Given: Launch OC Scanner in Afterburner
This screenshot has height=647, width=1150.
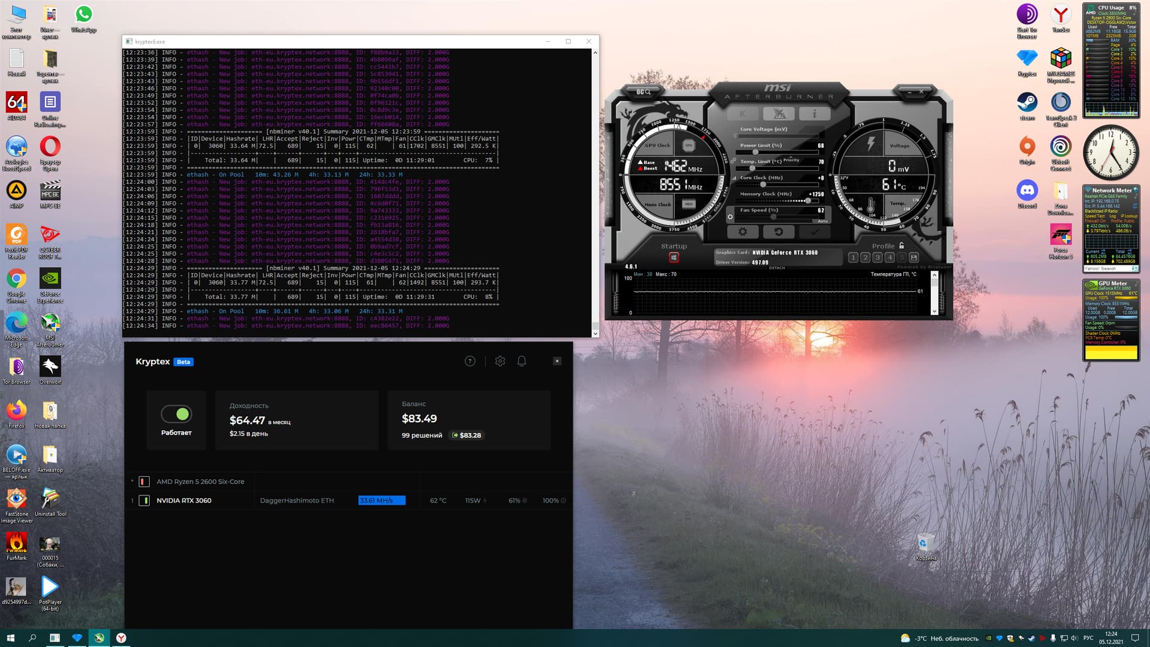Looking at the screenshot, I should (x=643, y=92).
